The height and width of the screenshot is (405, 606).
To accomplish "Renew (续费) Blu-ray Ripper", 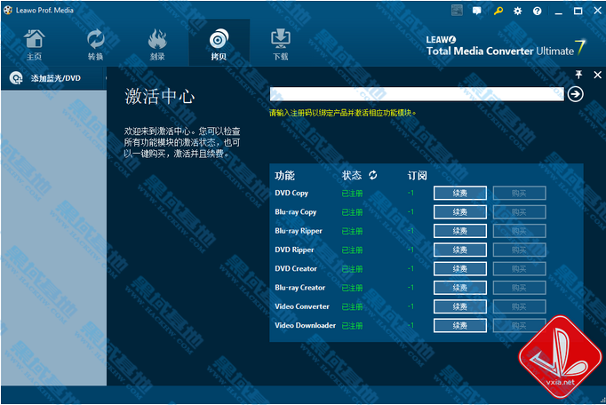I will pos(460,231).
